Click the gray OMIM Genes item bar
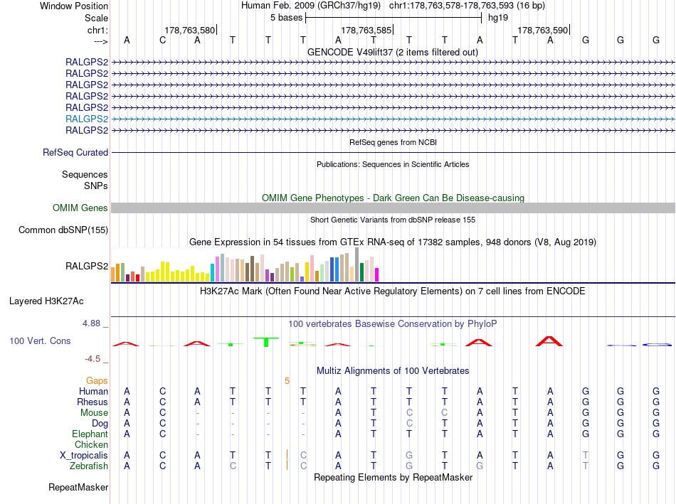Screen dimensions: 676x504 point(393,208)
